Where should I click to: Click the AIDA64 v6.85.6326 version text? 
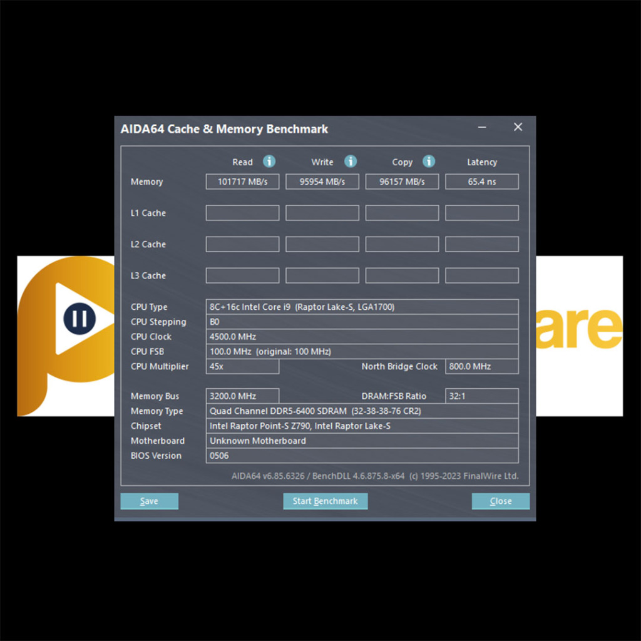click(x=376, y=476)
